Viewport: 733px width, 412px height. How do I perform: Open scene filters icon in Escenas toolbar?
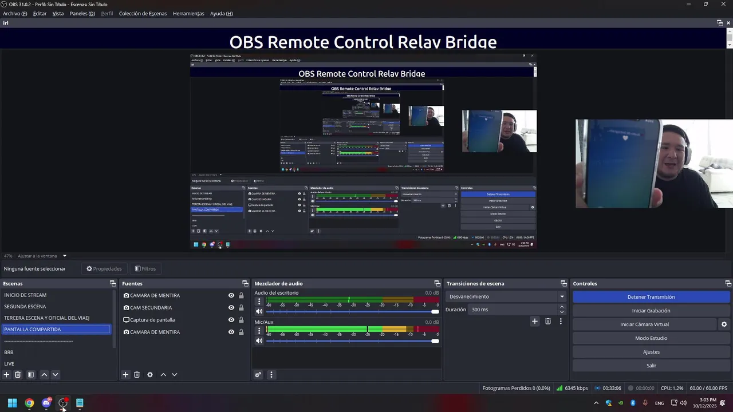[x=31, y=375]
